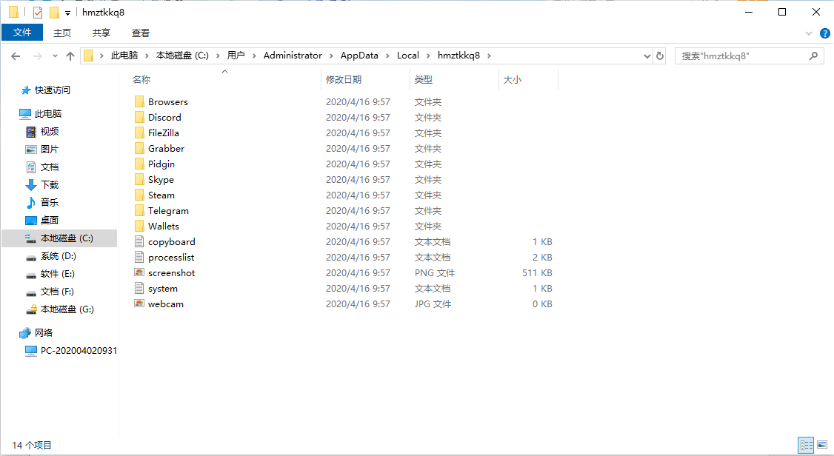The width and height of the screenshot is (834, 456).
Task: Select the Wallets folder icon
Action: pos(139,226)
